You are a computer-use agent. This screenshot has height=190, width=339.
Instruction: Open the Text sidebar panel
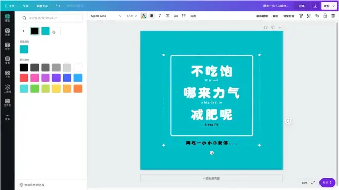pos(7,46)
